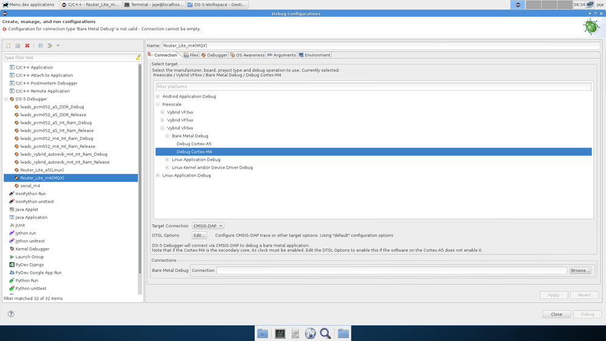Click the Launch Group icon
Screen dimensions: 606x341
pos(12,257)
